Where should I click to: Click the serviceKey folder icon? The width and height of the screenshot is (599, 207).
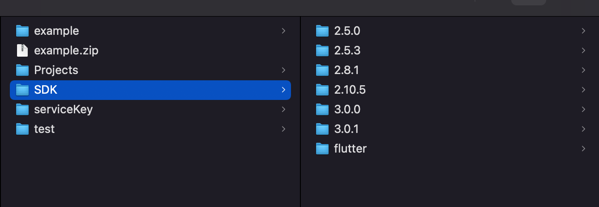(x=22, y=109)
